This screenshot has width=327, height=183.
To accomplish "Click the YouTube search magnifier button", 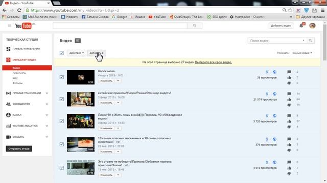I will [x=195, y=26].
